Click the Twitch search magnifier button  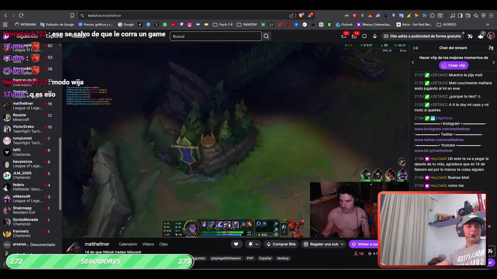click(x=266, y=36)
